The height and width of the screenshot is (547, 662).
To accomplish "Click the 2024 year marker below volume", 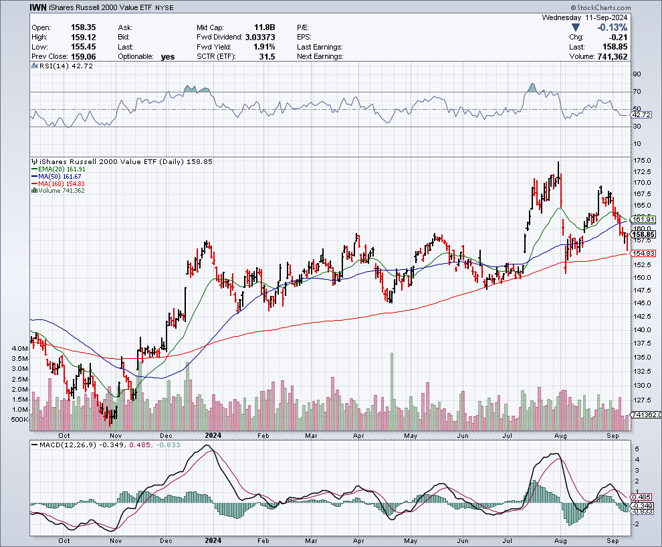I will point(213,540).
